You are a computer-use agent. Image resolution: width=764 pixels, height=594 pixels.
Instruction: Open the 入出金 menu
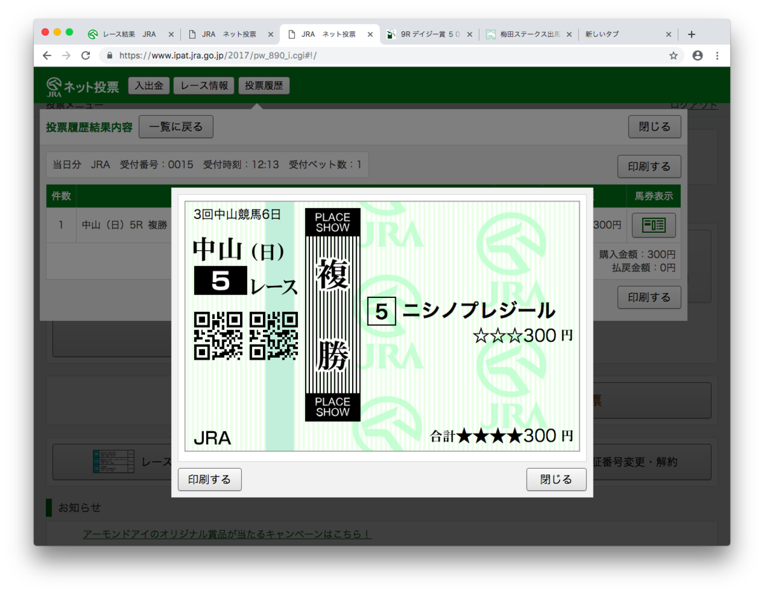(x=149, y=86)
